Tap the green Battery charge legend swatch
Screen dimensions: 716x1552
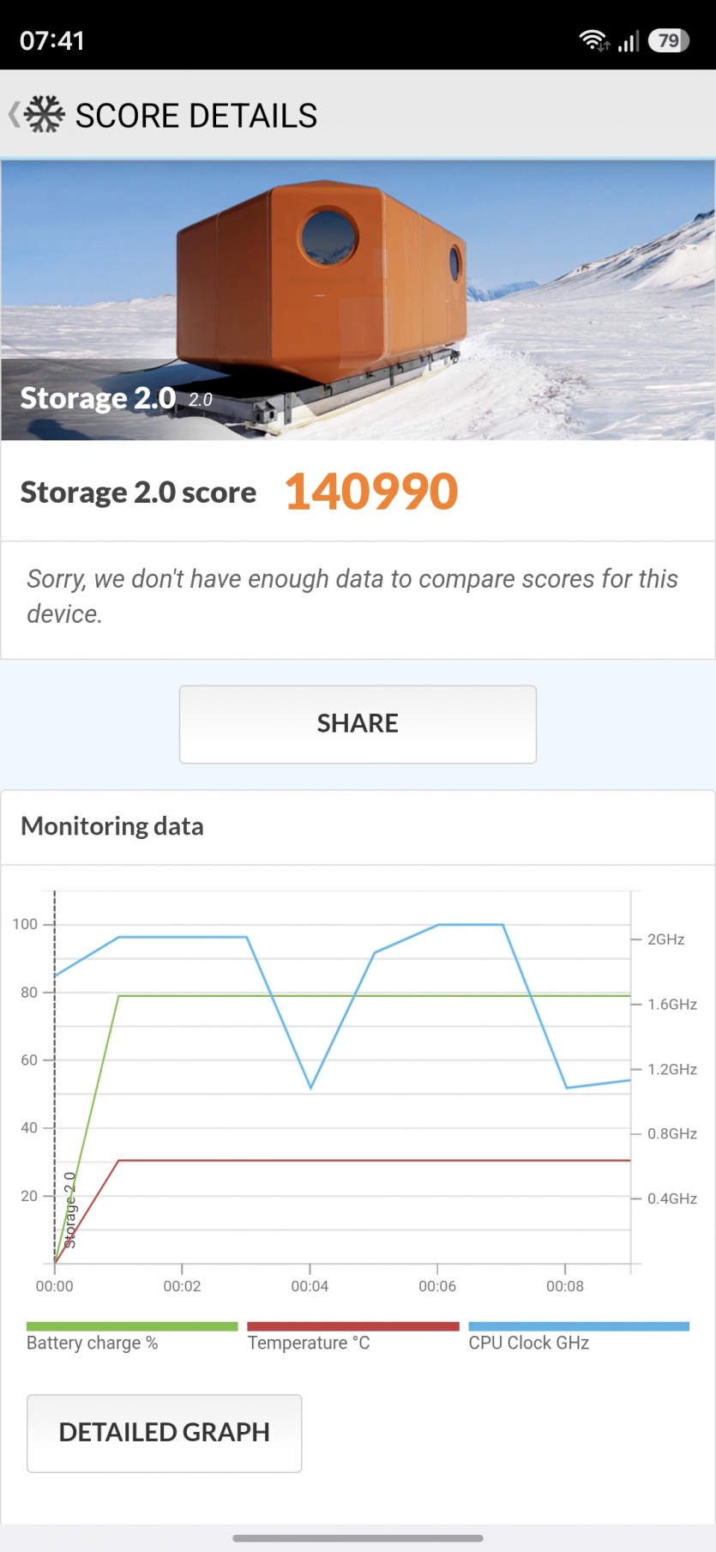coord(132,1326)
